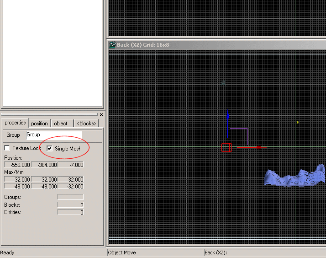Select the red wireframe block object
This screenshot has width=326, height=258.
pos(226,147)
